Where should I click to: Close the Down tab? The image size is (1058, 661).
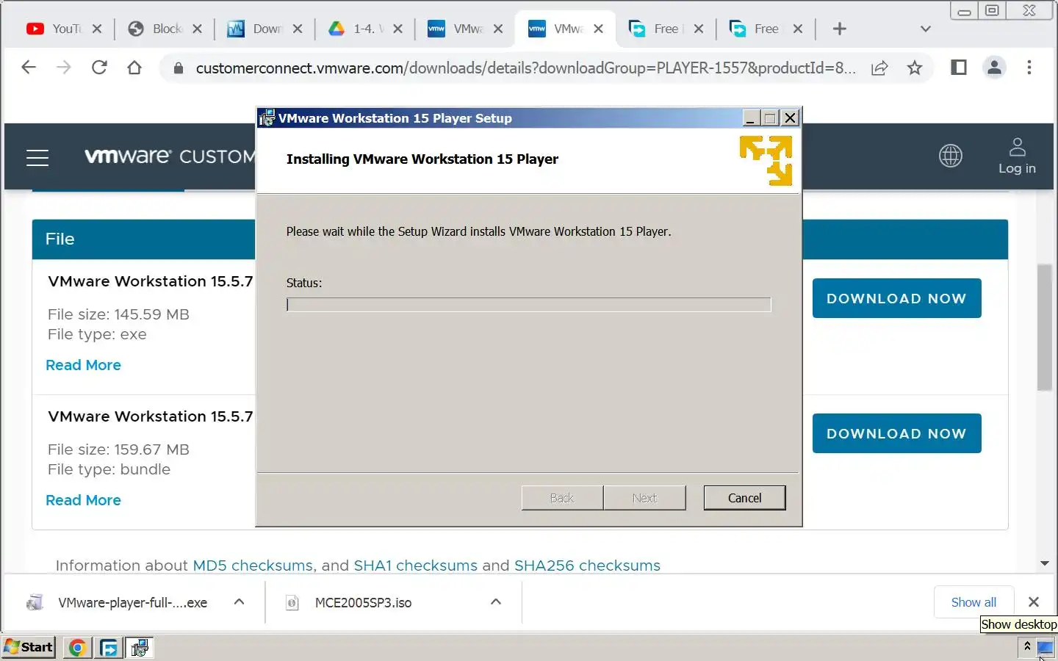(x=298, y=29)
